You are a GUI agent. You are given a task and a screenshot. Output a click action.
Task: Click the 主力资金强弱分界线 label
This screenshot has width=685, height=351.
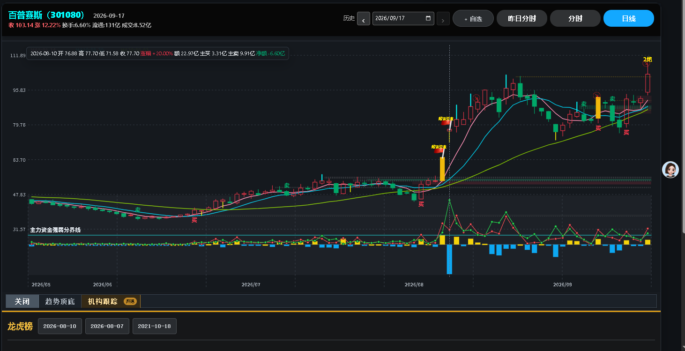55,230
